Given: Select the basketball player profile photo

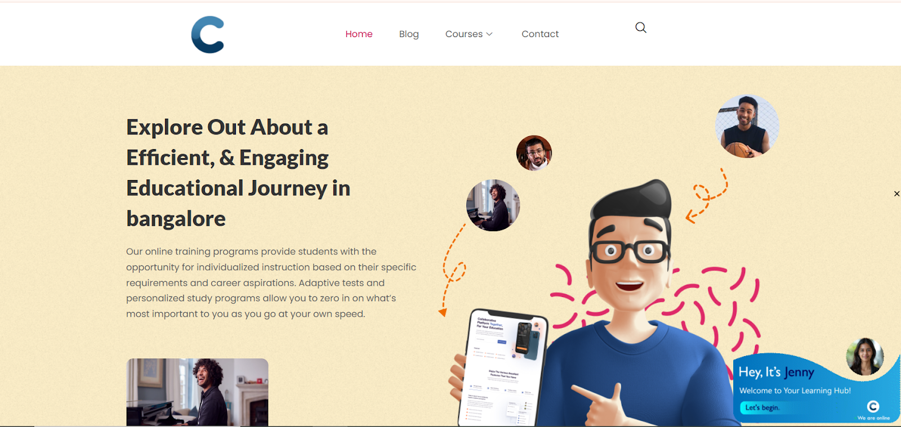Looking at the screenshot, I should tap(747, 126).
